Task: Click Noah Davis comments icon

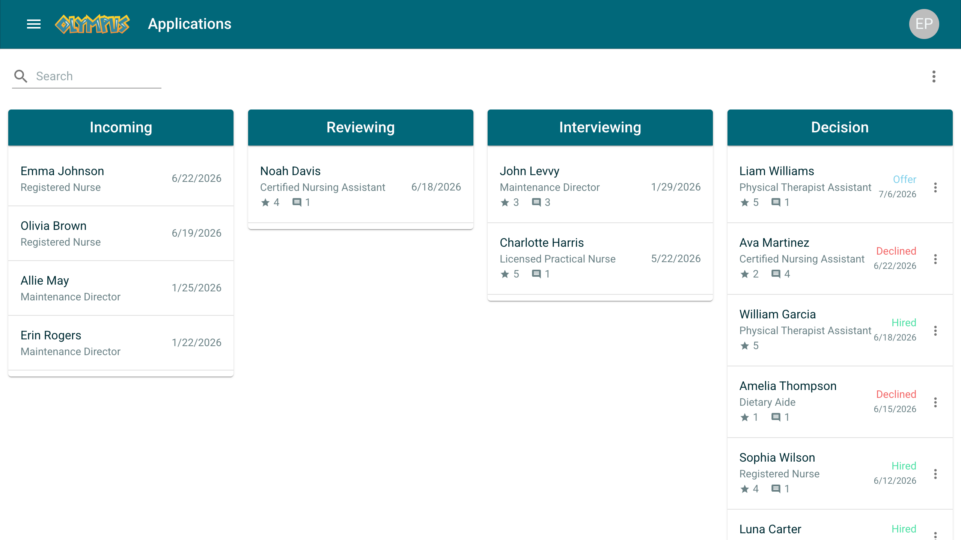Action: [297, 202]
